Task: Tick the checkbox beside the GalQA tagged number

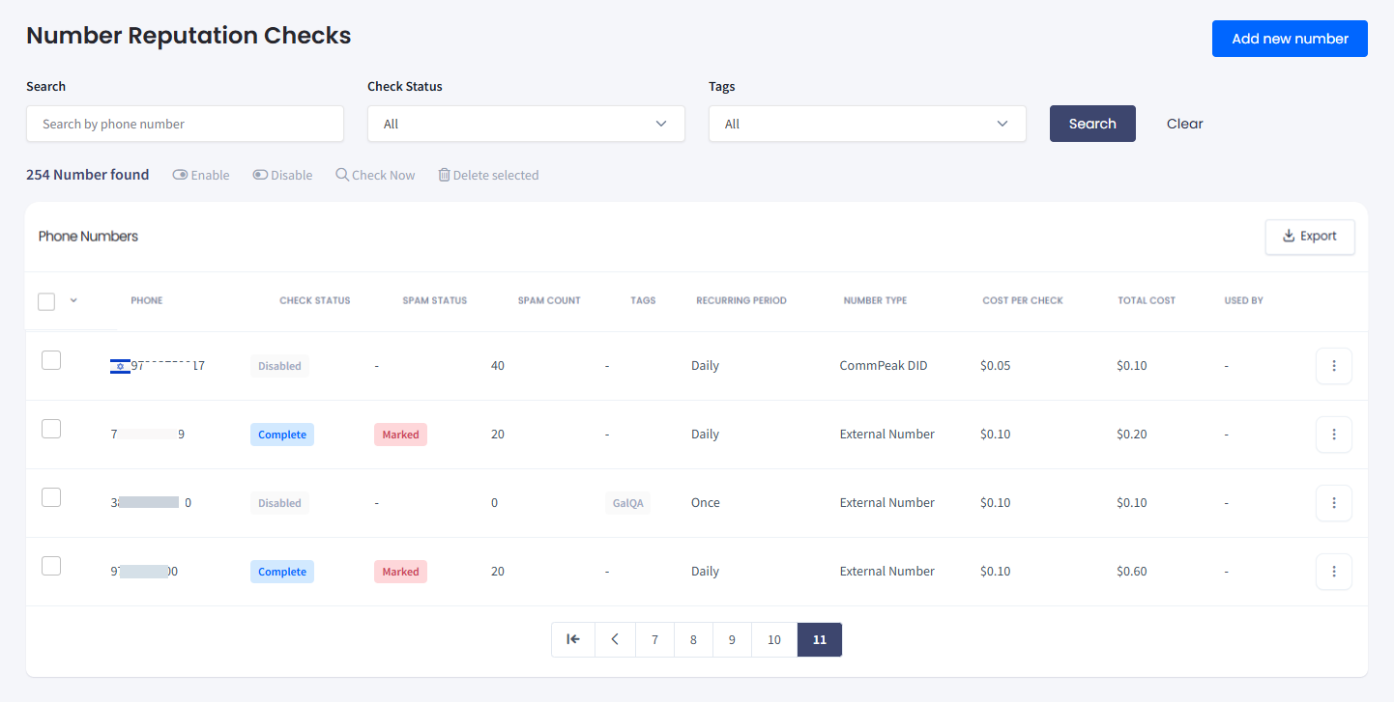Action: coord(51,497)
